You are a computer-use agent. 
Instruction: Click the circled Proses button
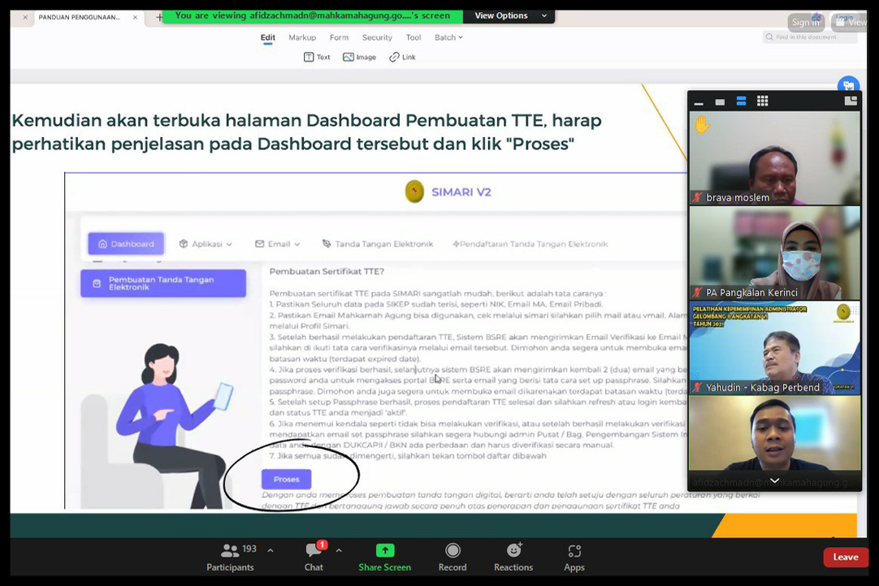(x=286, y=479)
